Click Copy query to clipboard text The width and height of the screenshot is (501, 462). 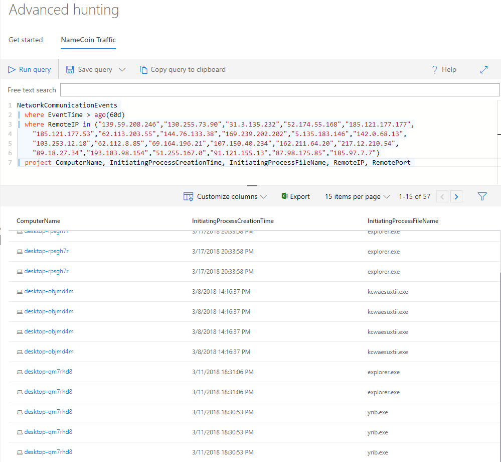tap(188, 69)
